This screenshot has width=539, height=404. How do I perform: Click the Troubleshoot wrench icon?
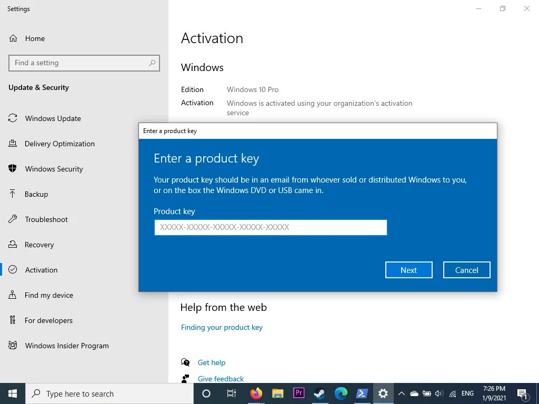click(13, 219)
